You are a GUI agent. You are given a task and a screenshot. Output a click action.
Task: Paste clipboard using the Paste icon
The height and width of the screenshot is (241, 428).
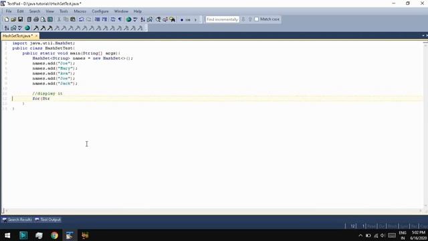pos(73,19)
